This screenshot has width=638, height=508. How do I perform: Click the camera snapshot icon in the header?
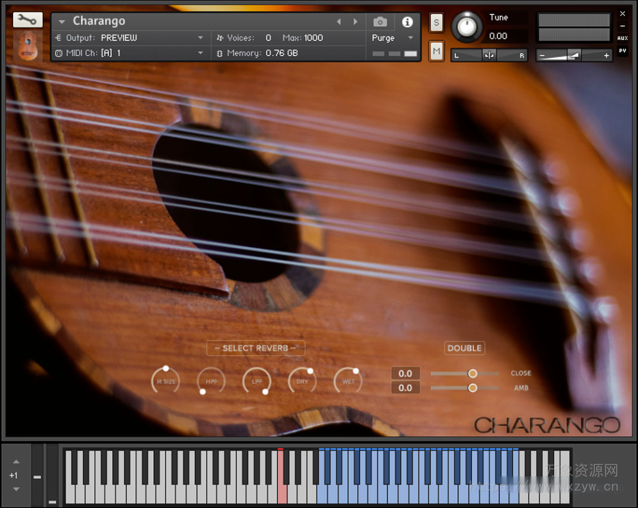coord(380,21)
